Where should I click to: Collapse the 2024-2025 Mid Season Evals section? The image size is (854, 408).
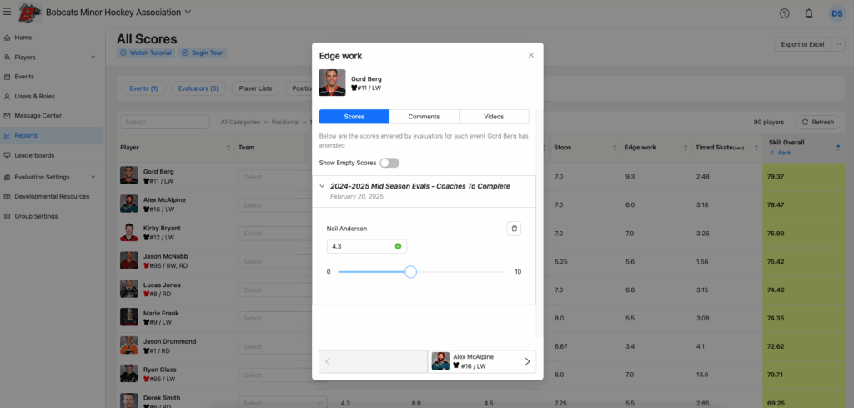point(323,186)
